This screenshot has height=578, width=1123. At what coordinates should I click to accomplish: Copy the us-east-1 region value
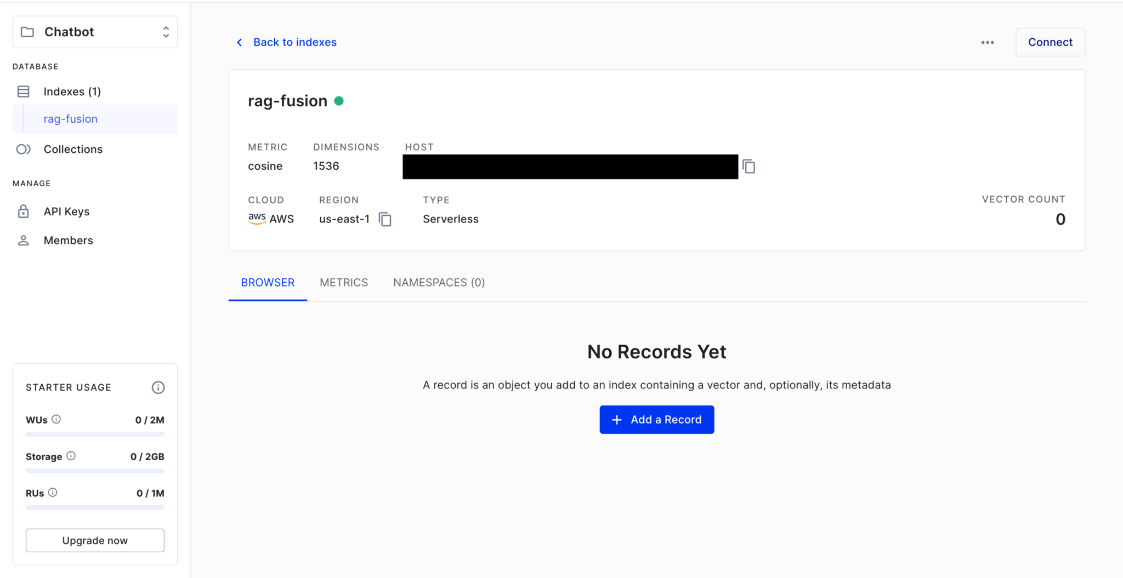click(385, 219)
